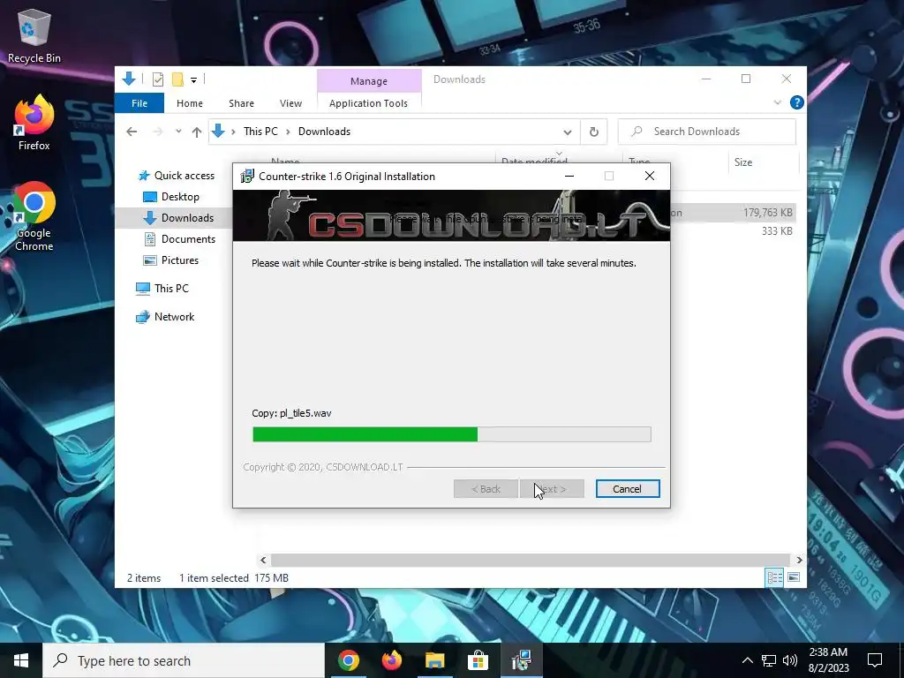904x678 pixels.
Task: Open the View ribbon tab in Explorer
Action: [290, 103]
